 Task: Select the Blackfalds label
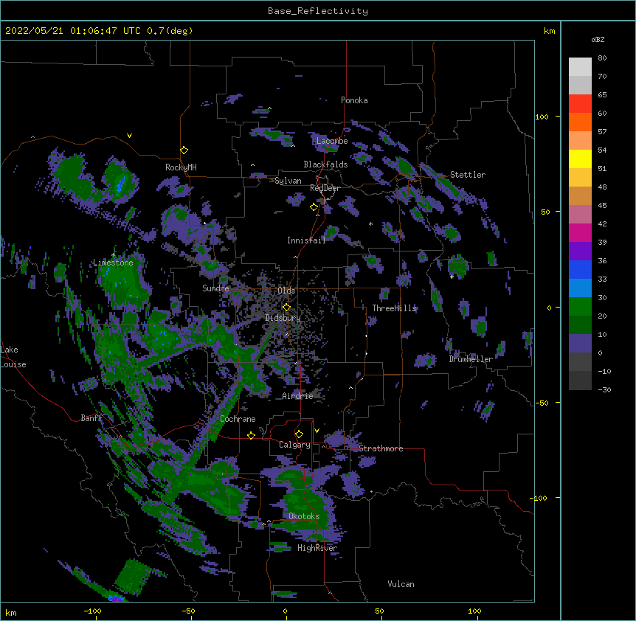(325, 164)
